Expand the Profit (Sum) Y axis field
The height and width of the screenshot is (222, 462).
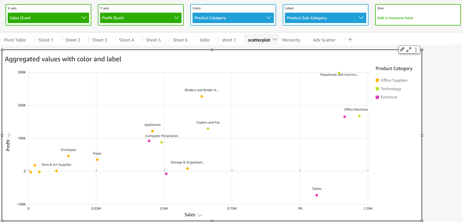click(176, 18)
